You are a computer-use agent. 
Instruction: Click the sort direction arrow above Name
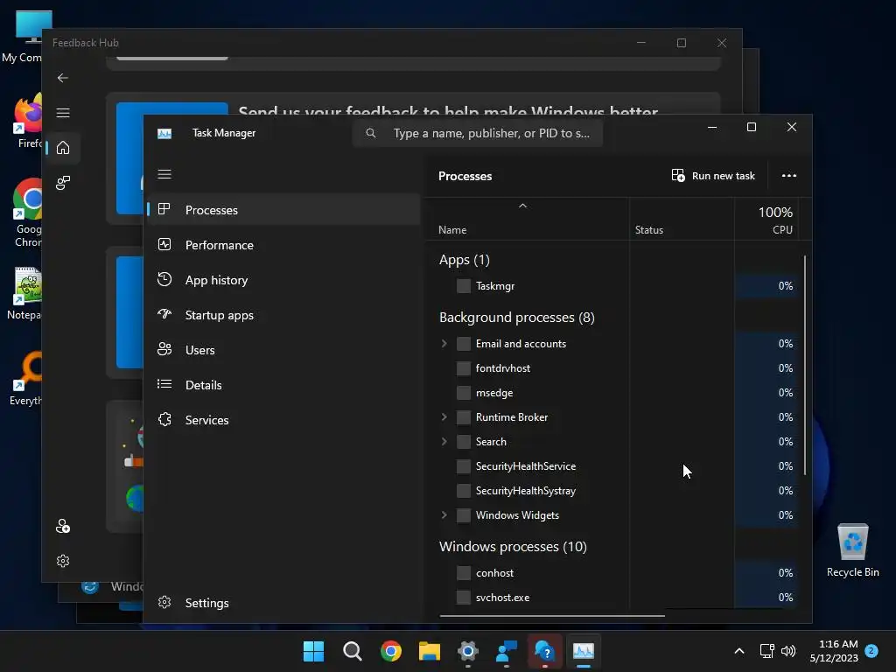[x=522, y=206]
